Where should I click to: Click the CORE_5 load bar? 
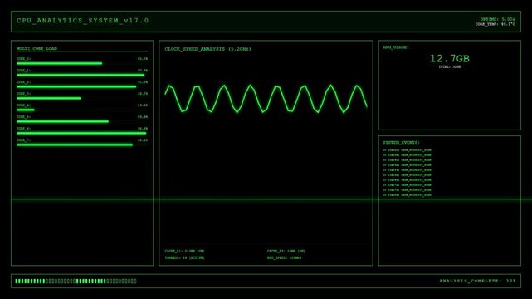[62, 121]
